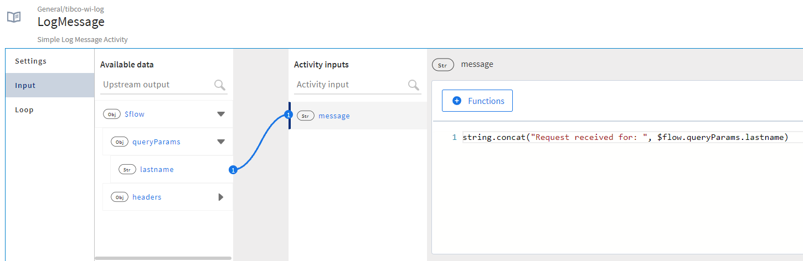Viewport: 803px width, 261px height.
Task: Click the plus icon on Functions button
Action: pos(457,101)
